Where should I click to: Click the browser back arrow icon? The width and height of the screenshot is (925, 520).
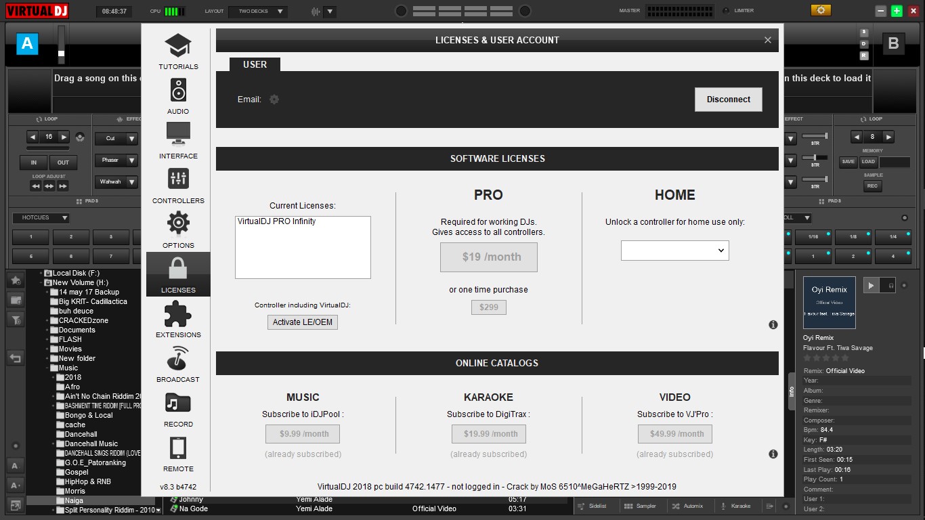tap(16, 358)
